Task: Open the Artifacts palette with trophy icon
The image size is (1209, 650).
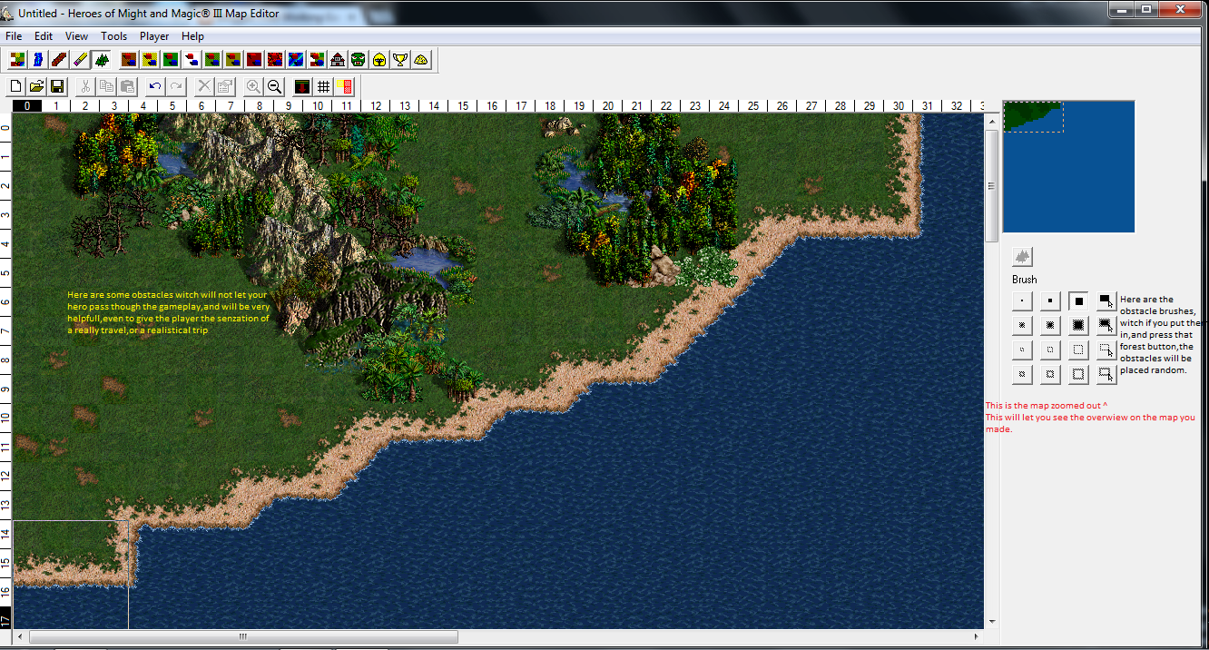Action: click(x=400, y=60)
